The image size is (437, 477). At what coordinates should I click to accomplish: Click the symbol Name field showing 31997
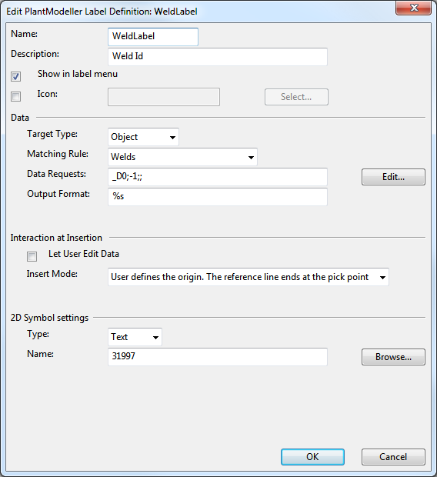tap(218, 357)
